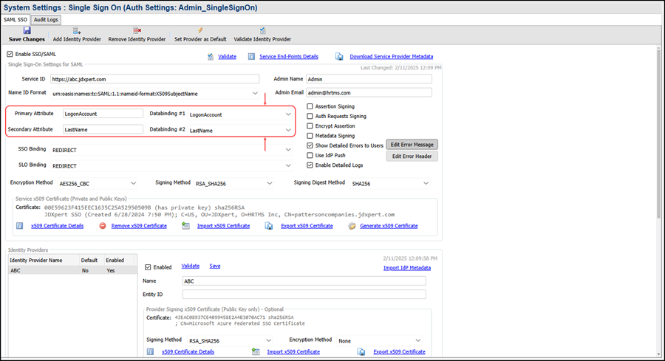Click the Service End-Points Details icon

click(252, 56)
